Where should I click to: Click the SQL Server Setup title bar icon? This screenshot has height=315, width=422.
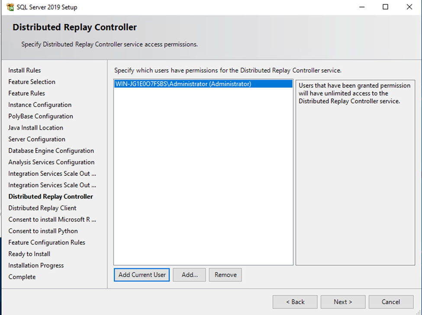(10, 7)
